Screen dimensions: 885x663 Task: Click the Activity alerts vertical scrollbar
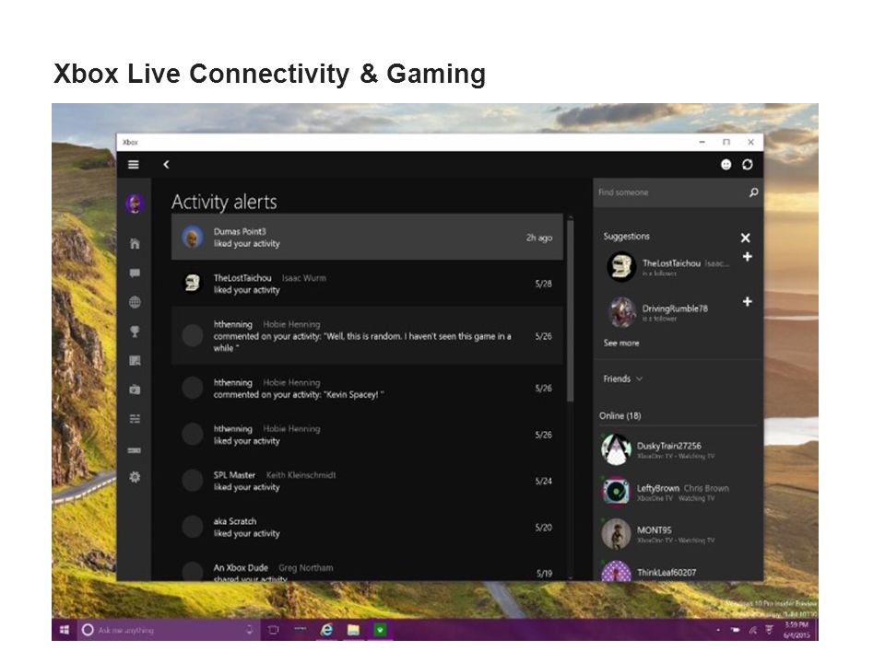(x=570, y=310)
